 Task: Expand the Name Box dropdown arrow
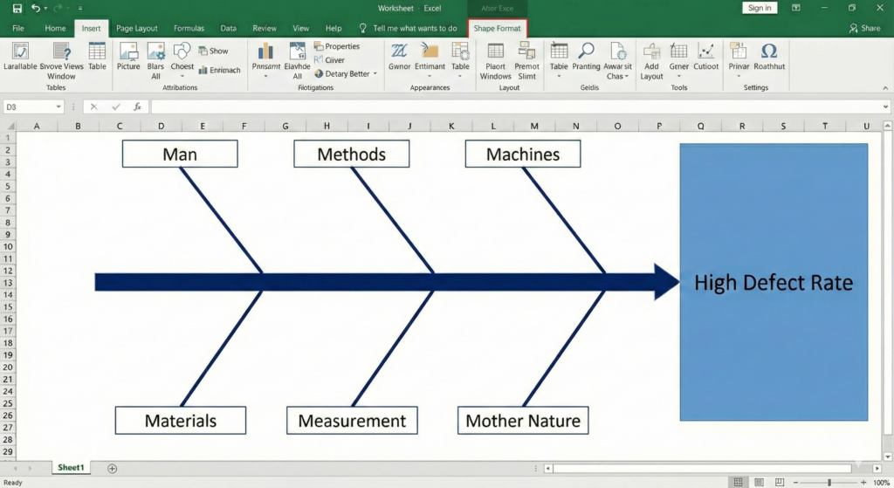tap(58, 107)
